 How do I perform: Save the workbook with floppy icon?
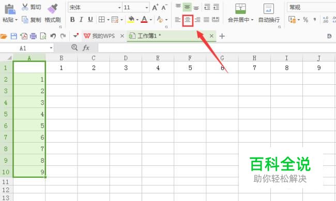point(14,36)
